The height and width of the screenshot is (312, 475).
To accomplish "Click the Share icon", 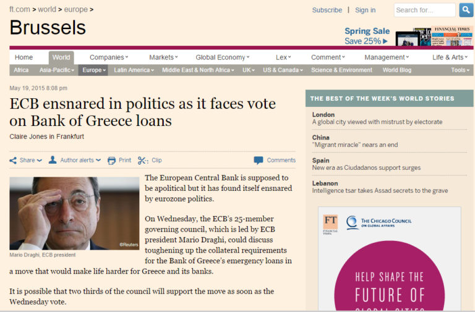I will click(x=13, y=161).
